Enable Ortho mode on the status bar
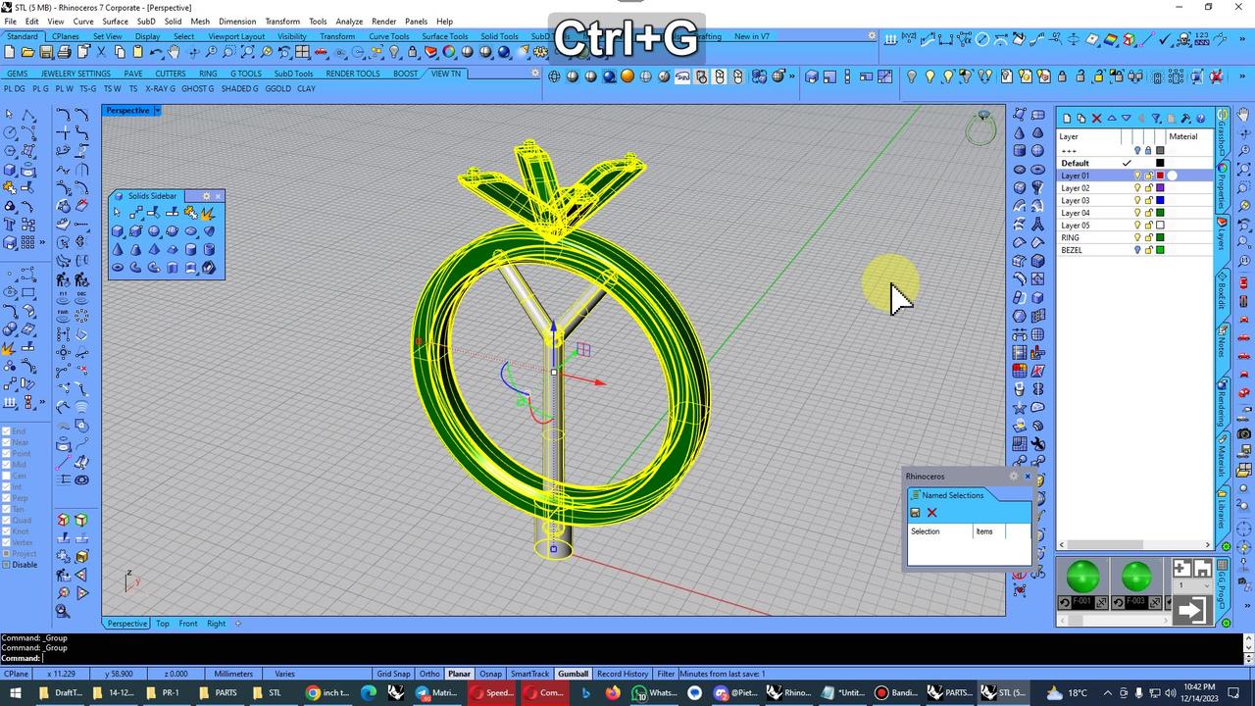The image size is (1255, 706). pyautogui.click(x=428, y=674)
